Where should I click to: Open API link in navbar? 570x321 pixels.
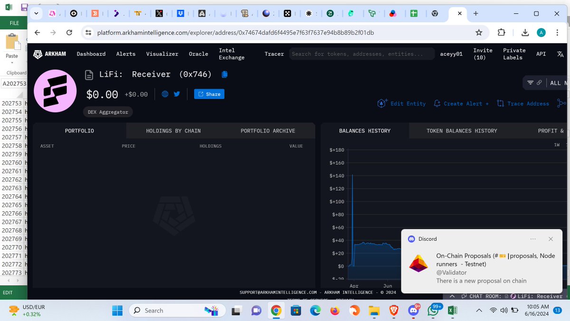click(x=541, y=54)
